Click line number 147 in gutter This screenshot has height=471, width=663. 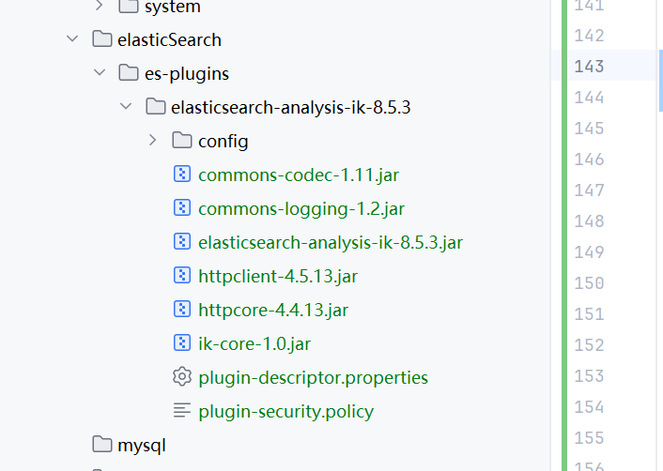(589, 190)
